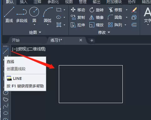Click Ellipse icon on left toolbar

coord(6,113)
